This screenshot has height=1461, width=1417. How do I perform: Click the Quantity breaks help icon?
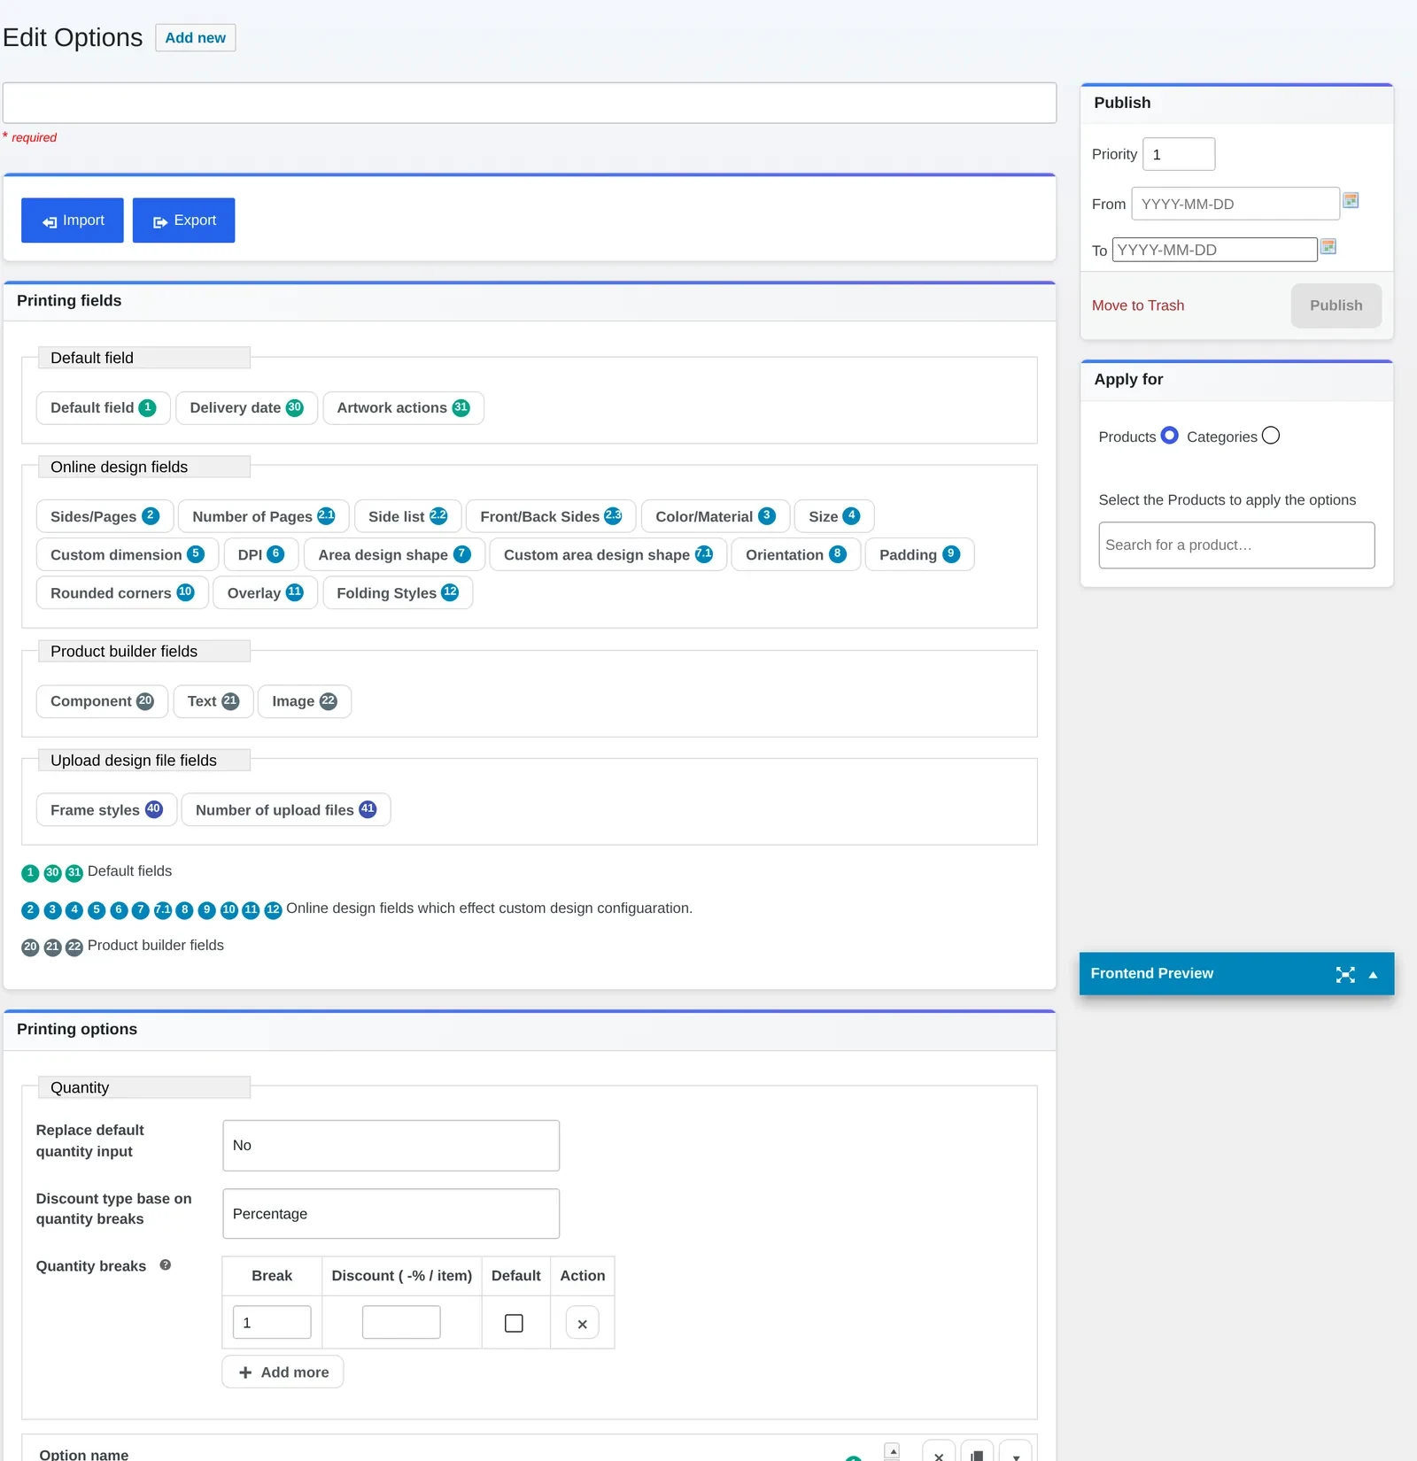(165, 1265)
